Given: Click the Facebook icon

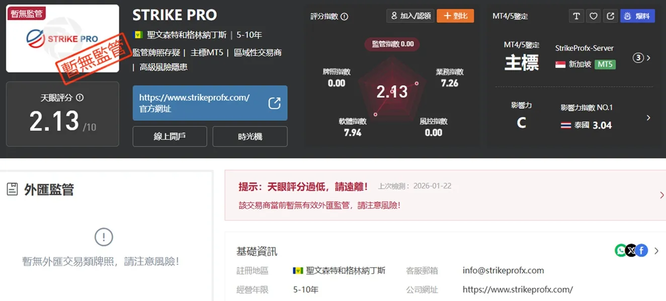Looking at the screenshot, I should 641,250.
